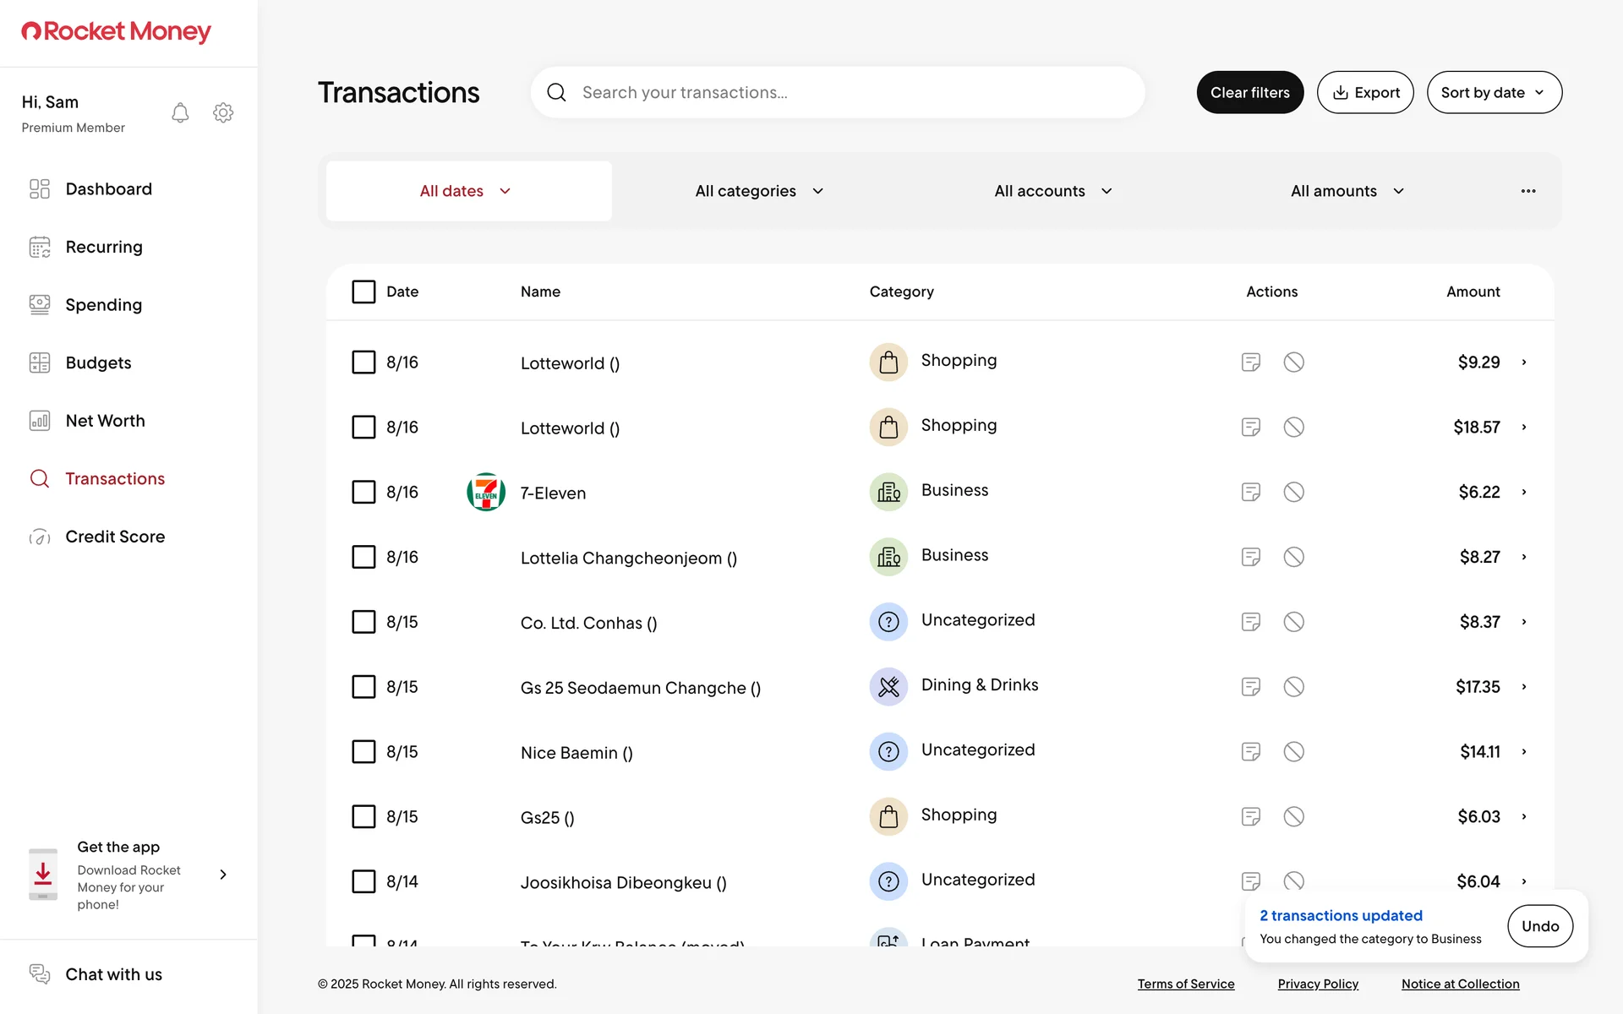Click the note icon for 7-Eleven transaction
Screen dimensions: 1623x1014
point(1250,492)
